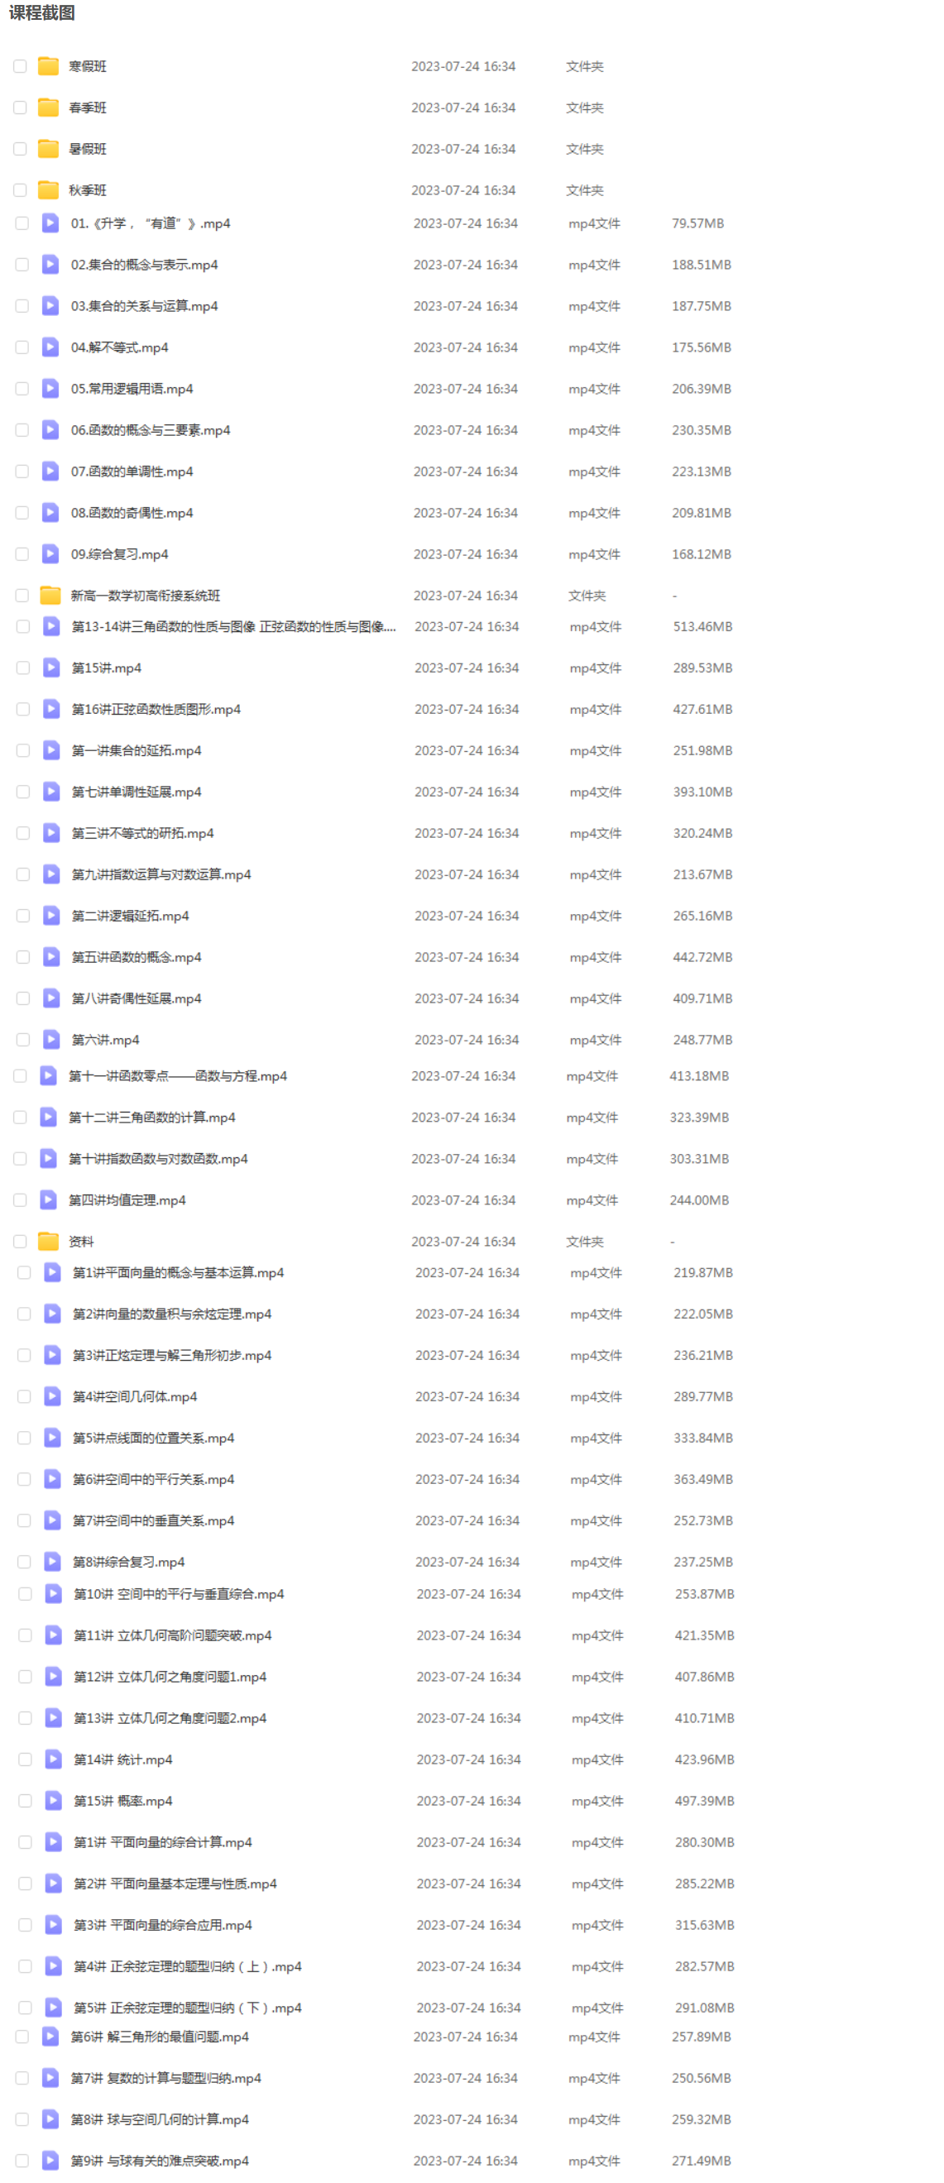
Task: Open the 春季班 folder icon
Action: tap(48, 108)
